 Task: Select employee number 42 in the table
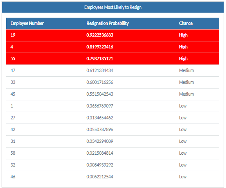(x=13, y=130)
